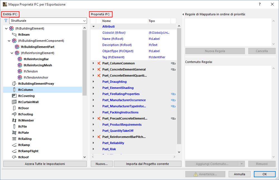Click the IfcTendon icon
279x180 pixels.
pos(20,71)
